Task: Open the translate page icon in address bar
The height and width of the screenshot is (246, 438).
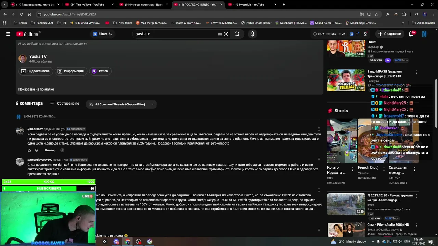Action: click(362, 14)
